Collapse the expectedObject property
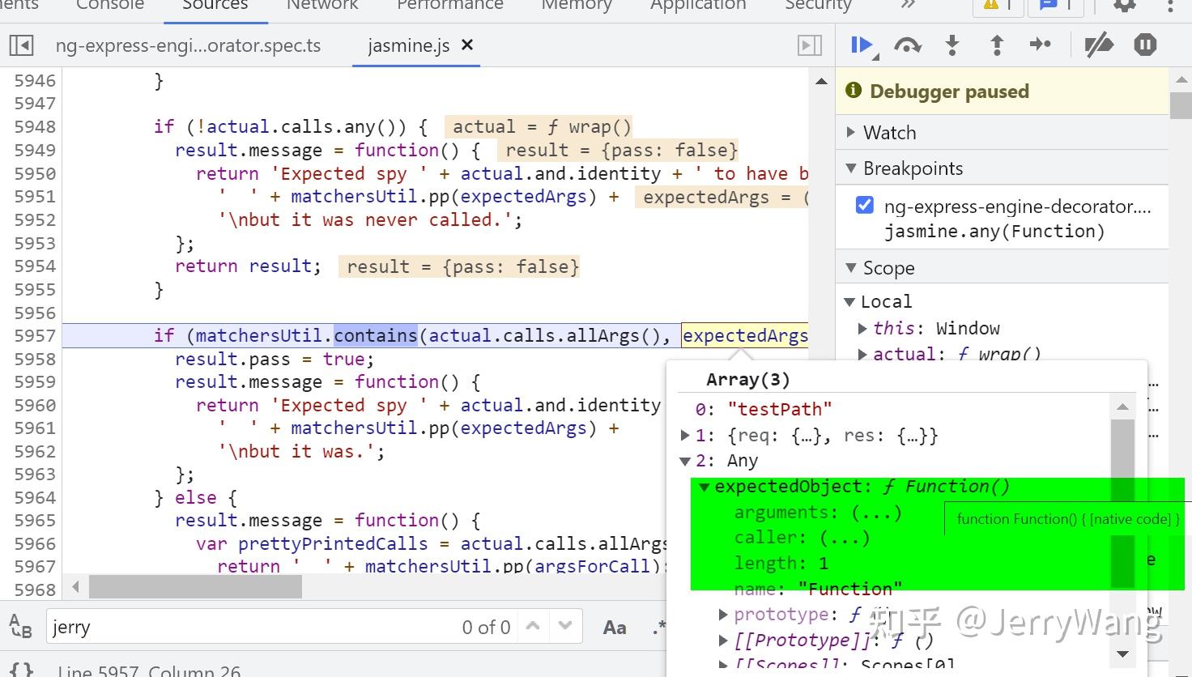The image size is (1192, 677). 705,487
